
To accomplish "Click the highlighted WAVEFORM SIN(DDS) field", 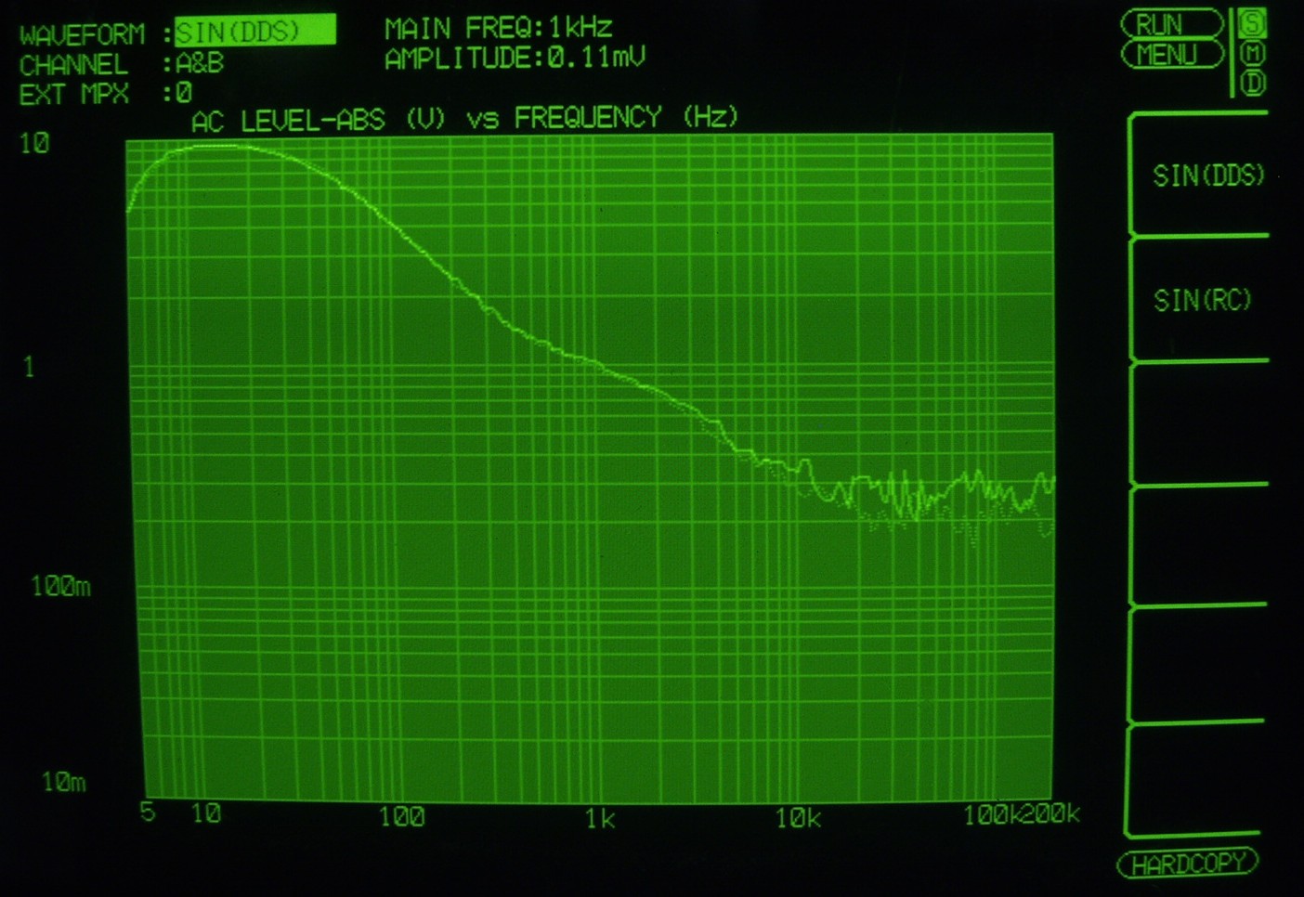I will pyautogui.click(x=254, y=32).
